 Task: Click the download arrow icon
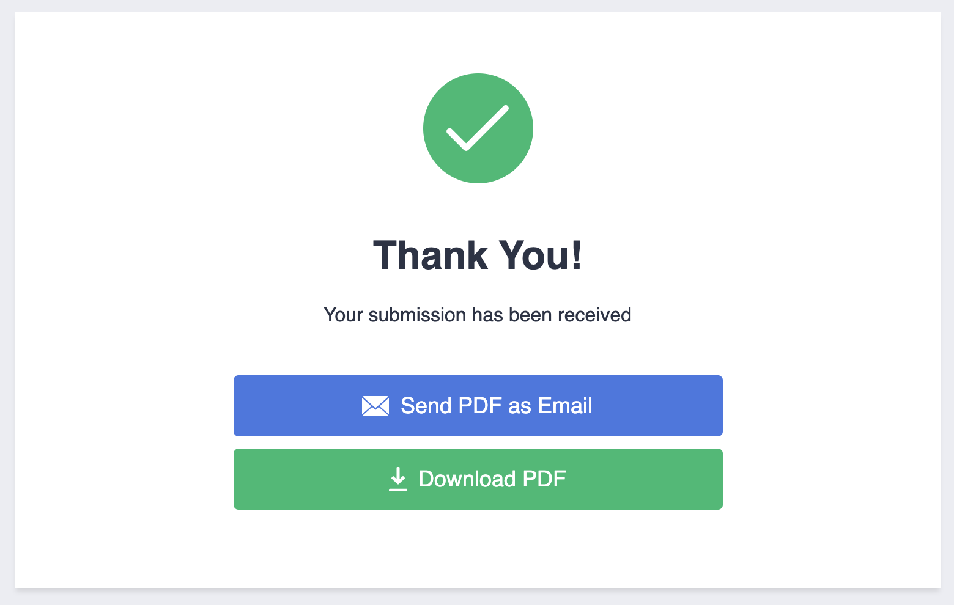coord(398,479)
